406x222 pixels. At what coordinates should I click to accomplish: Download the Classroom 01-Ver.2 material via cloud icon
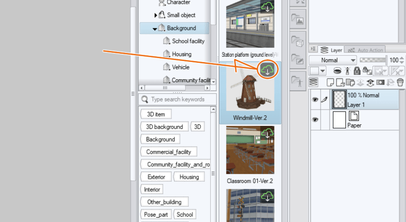pyautogui.click(x=267, y=133)
